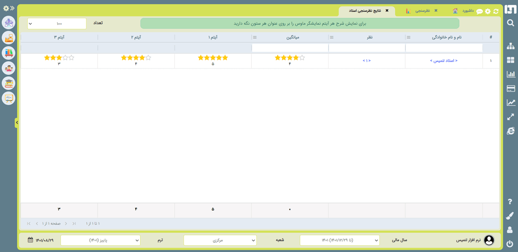Open the students people round icon

[x=9, y=69]
